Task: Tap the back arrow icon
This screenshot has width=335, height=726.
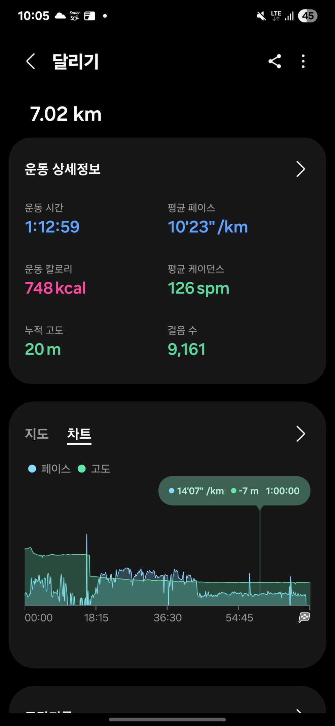Action: (31, 62)
